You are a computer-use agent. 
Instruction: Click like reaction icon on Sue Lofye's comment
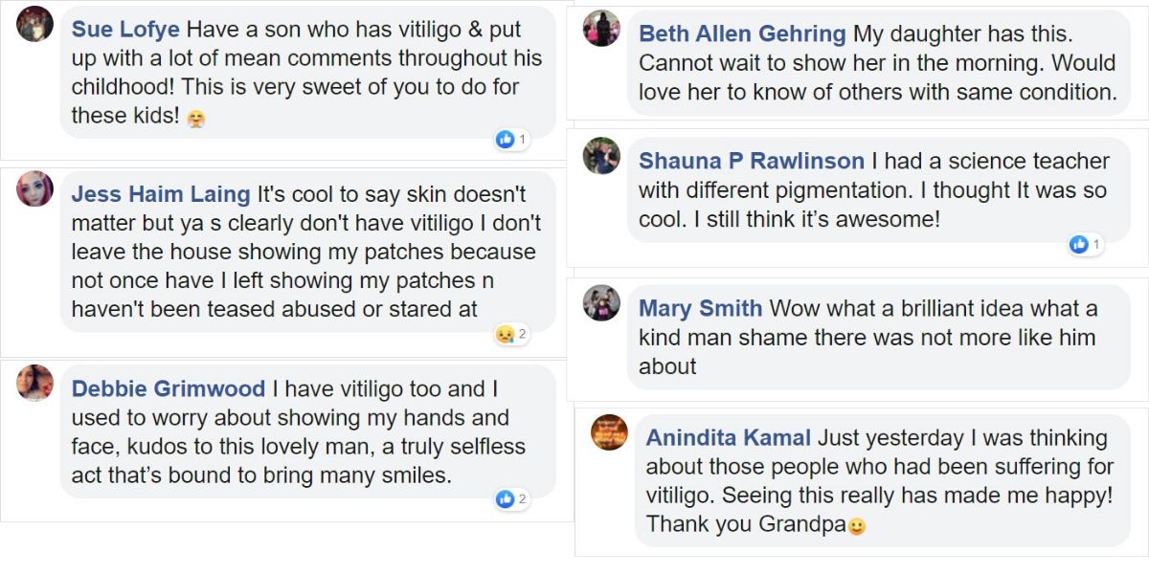pyautogui.click(x=505, y=140)
